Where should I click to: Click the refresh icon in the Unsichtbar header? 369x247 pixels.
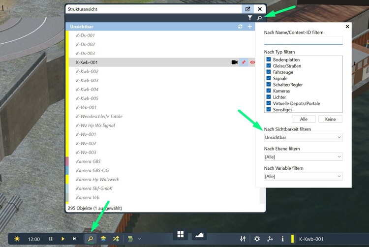[240, 27]
